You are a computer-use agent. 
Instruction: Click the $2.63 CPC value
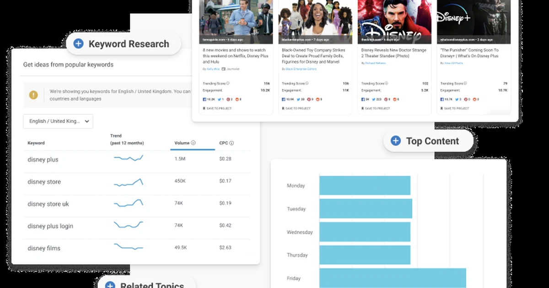click(225, 247)
